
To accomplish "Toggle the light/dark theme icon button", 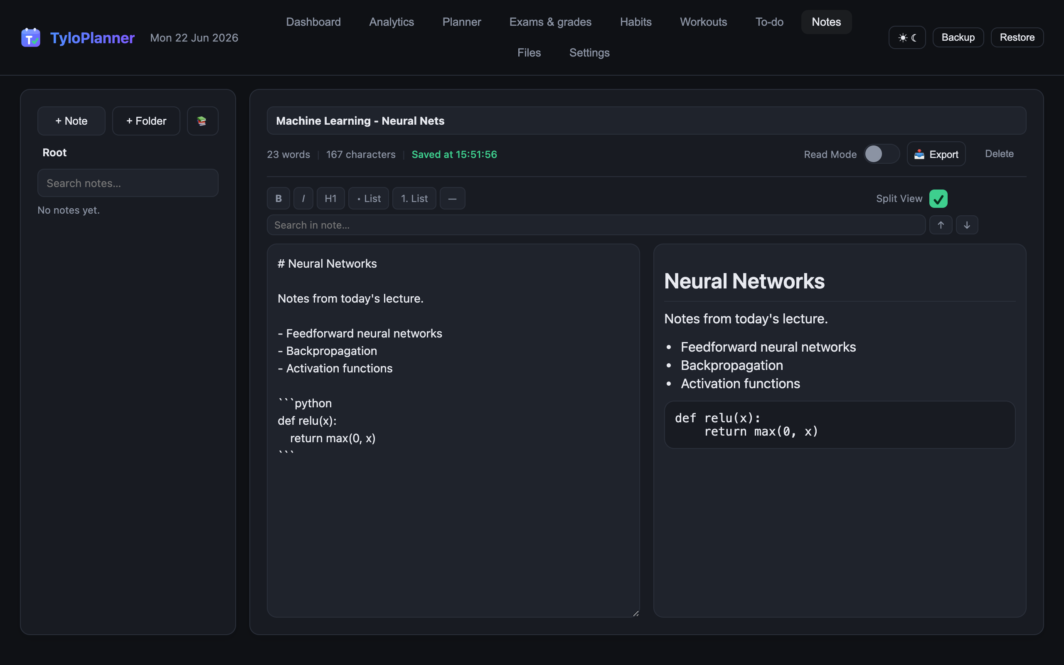I will (907, 38).
